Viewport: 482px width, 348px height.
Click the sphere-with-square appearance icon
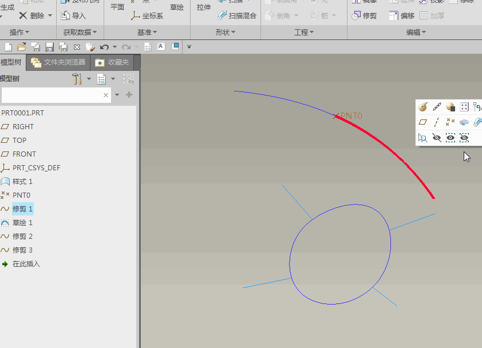click(x=451, y=107)
